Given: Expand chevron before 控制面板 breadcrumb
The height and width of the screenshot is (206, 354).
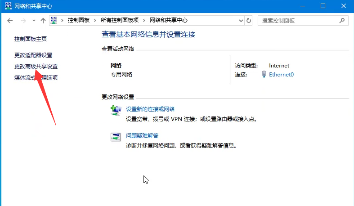Looking at the screenshot, I should click(62, 21).
